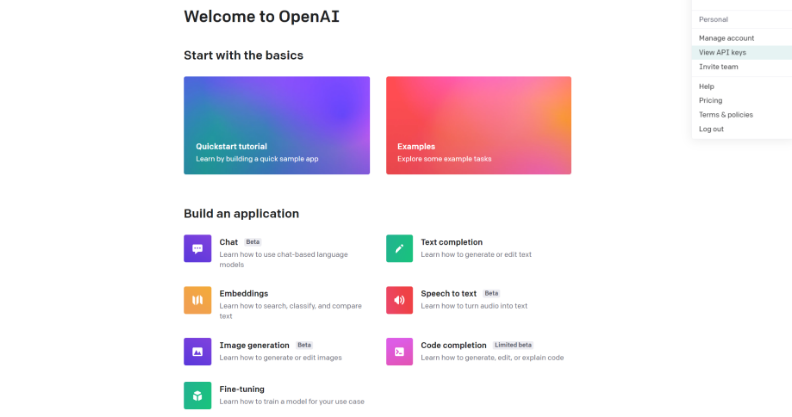Click the green Text completion pencil icon
The image size is (792, 417).
[x=399, y=248]
